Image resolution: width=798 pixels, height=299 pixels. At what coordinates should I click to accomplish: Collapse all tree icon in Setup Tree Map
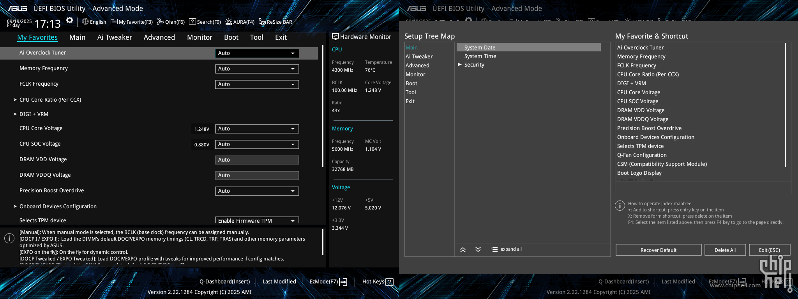pos(463,250)
